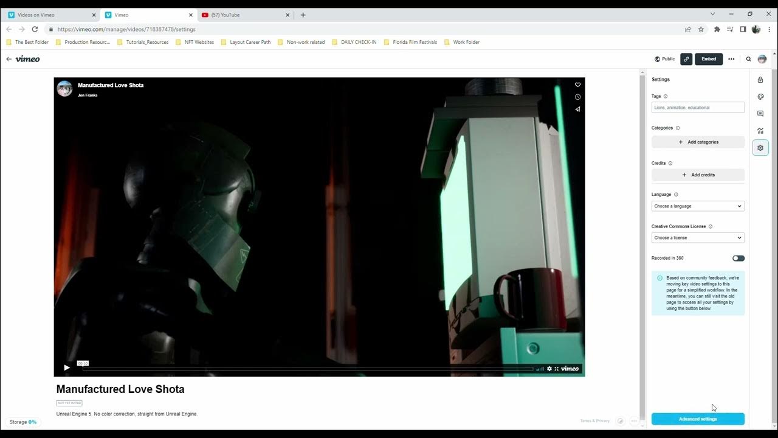Open the three-dot more options menu in header
The width and height of the screenshot is (778, 438).
(x=731, y=59)
